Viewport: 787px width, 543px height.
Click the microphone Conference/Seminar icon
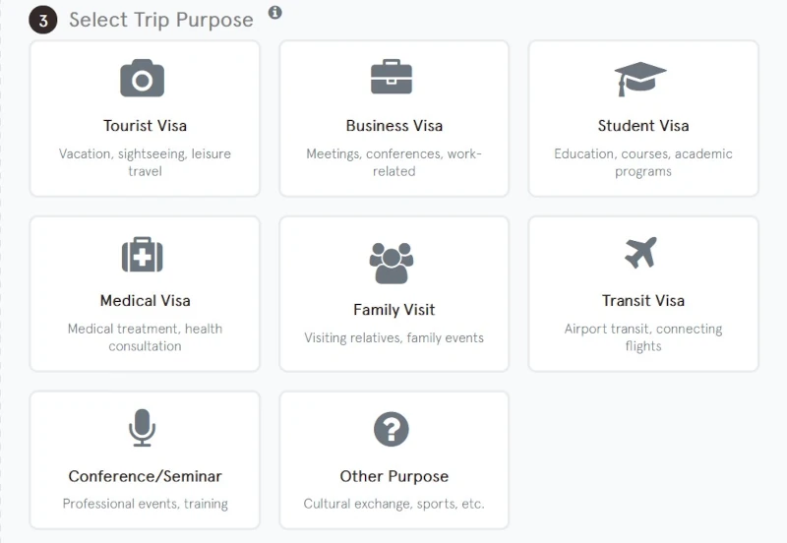(143, 429)
